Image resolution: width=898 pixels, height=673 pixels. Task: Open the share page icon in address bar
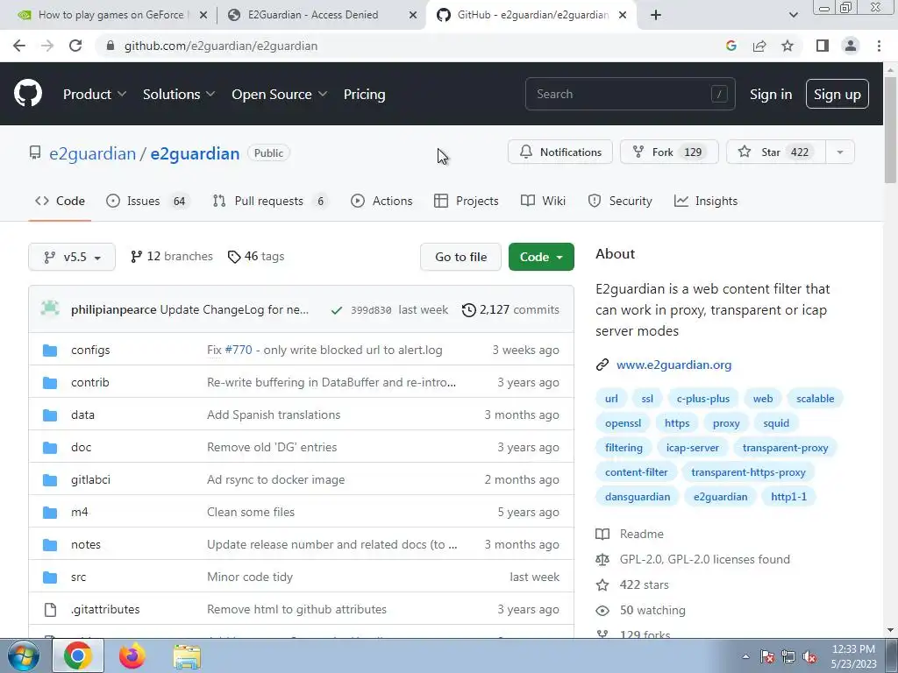tap(759, 46)
